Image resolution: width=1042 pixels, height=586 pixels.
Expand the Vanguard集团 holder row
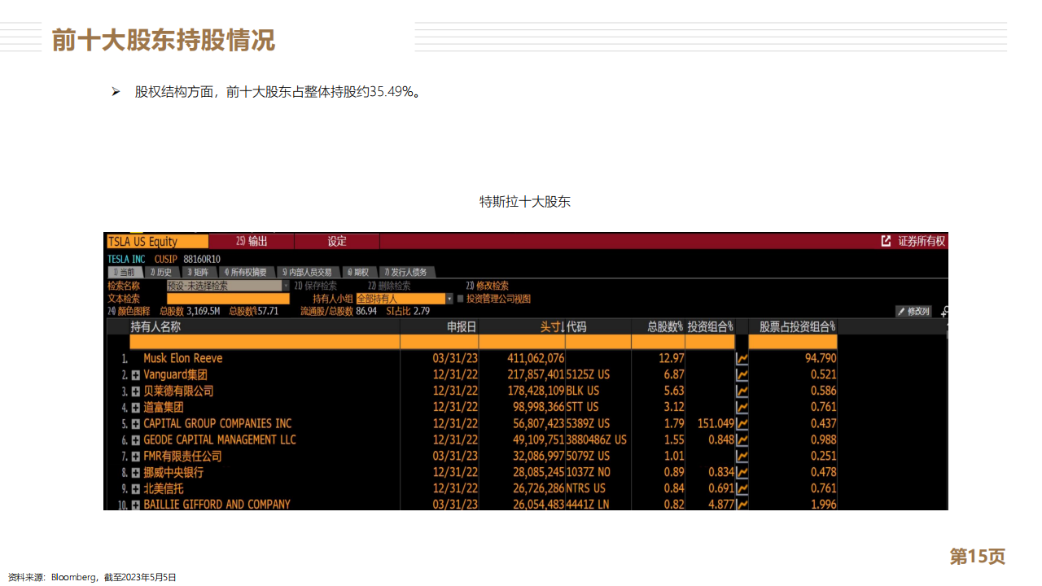(x=136, y=375)
